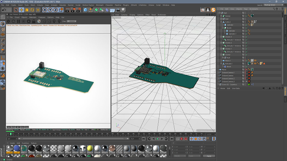The height and width of the screenshot is (161, 287).
Task: Open material manager Texture menu
Action: pos(34,143)
